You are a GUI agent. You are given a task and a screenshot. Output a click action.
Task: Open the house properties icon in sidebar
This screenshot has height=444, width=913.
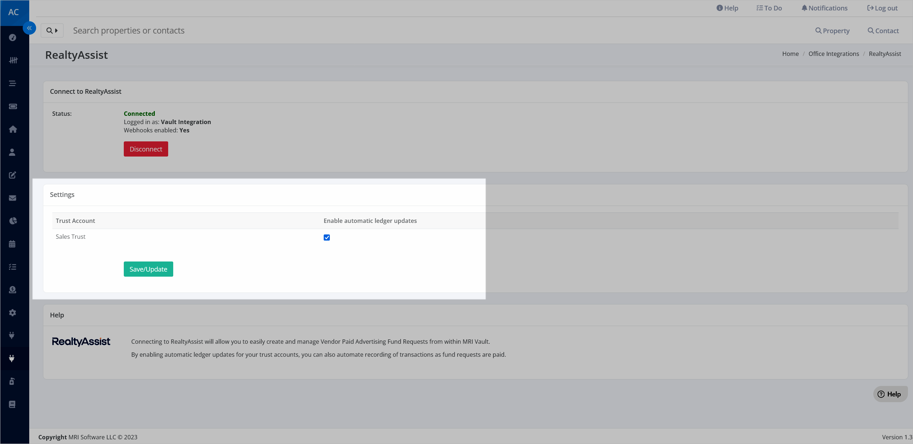pyautogui.click(x=13, y=129)
